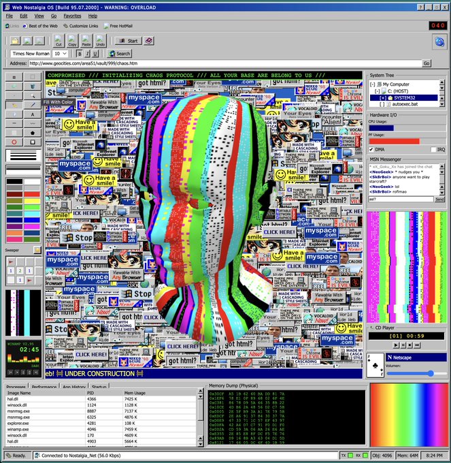Toggle the Bold formatting button

click(80, 54)
